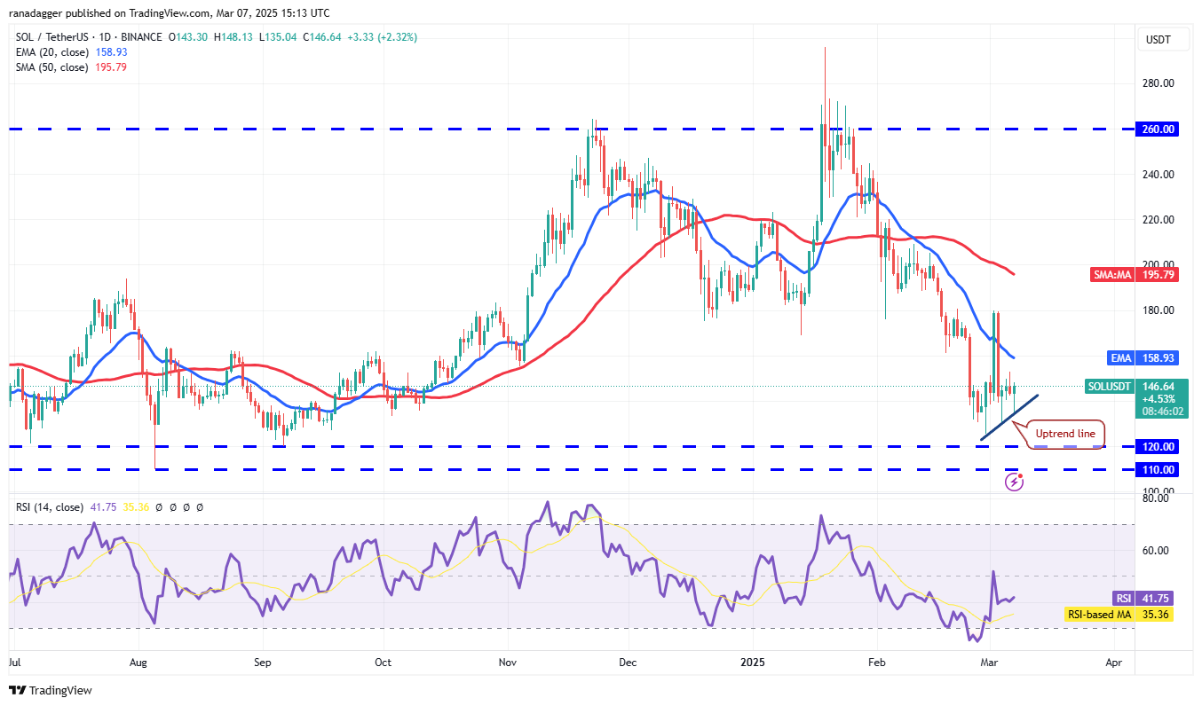
Task: Click the SOLUSDT price label tag
Action: (x=1109, y=387)
